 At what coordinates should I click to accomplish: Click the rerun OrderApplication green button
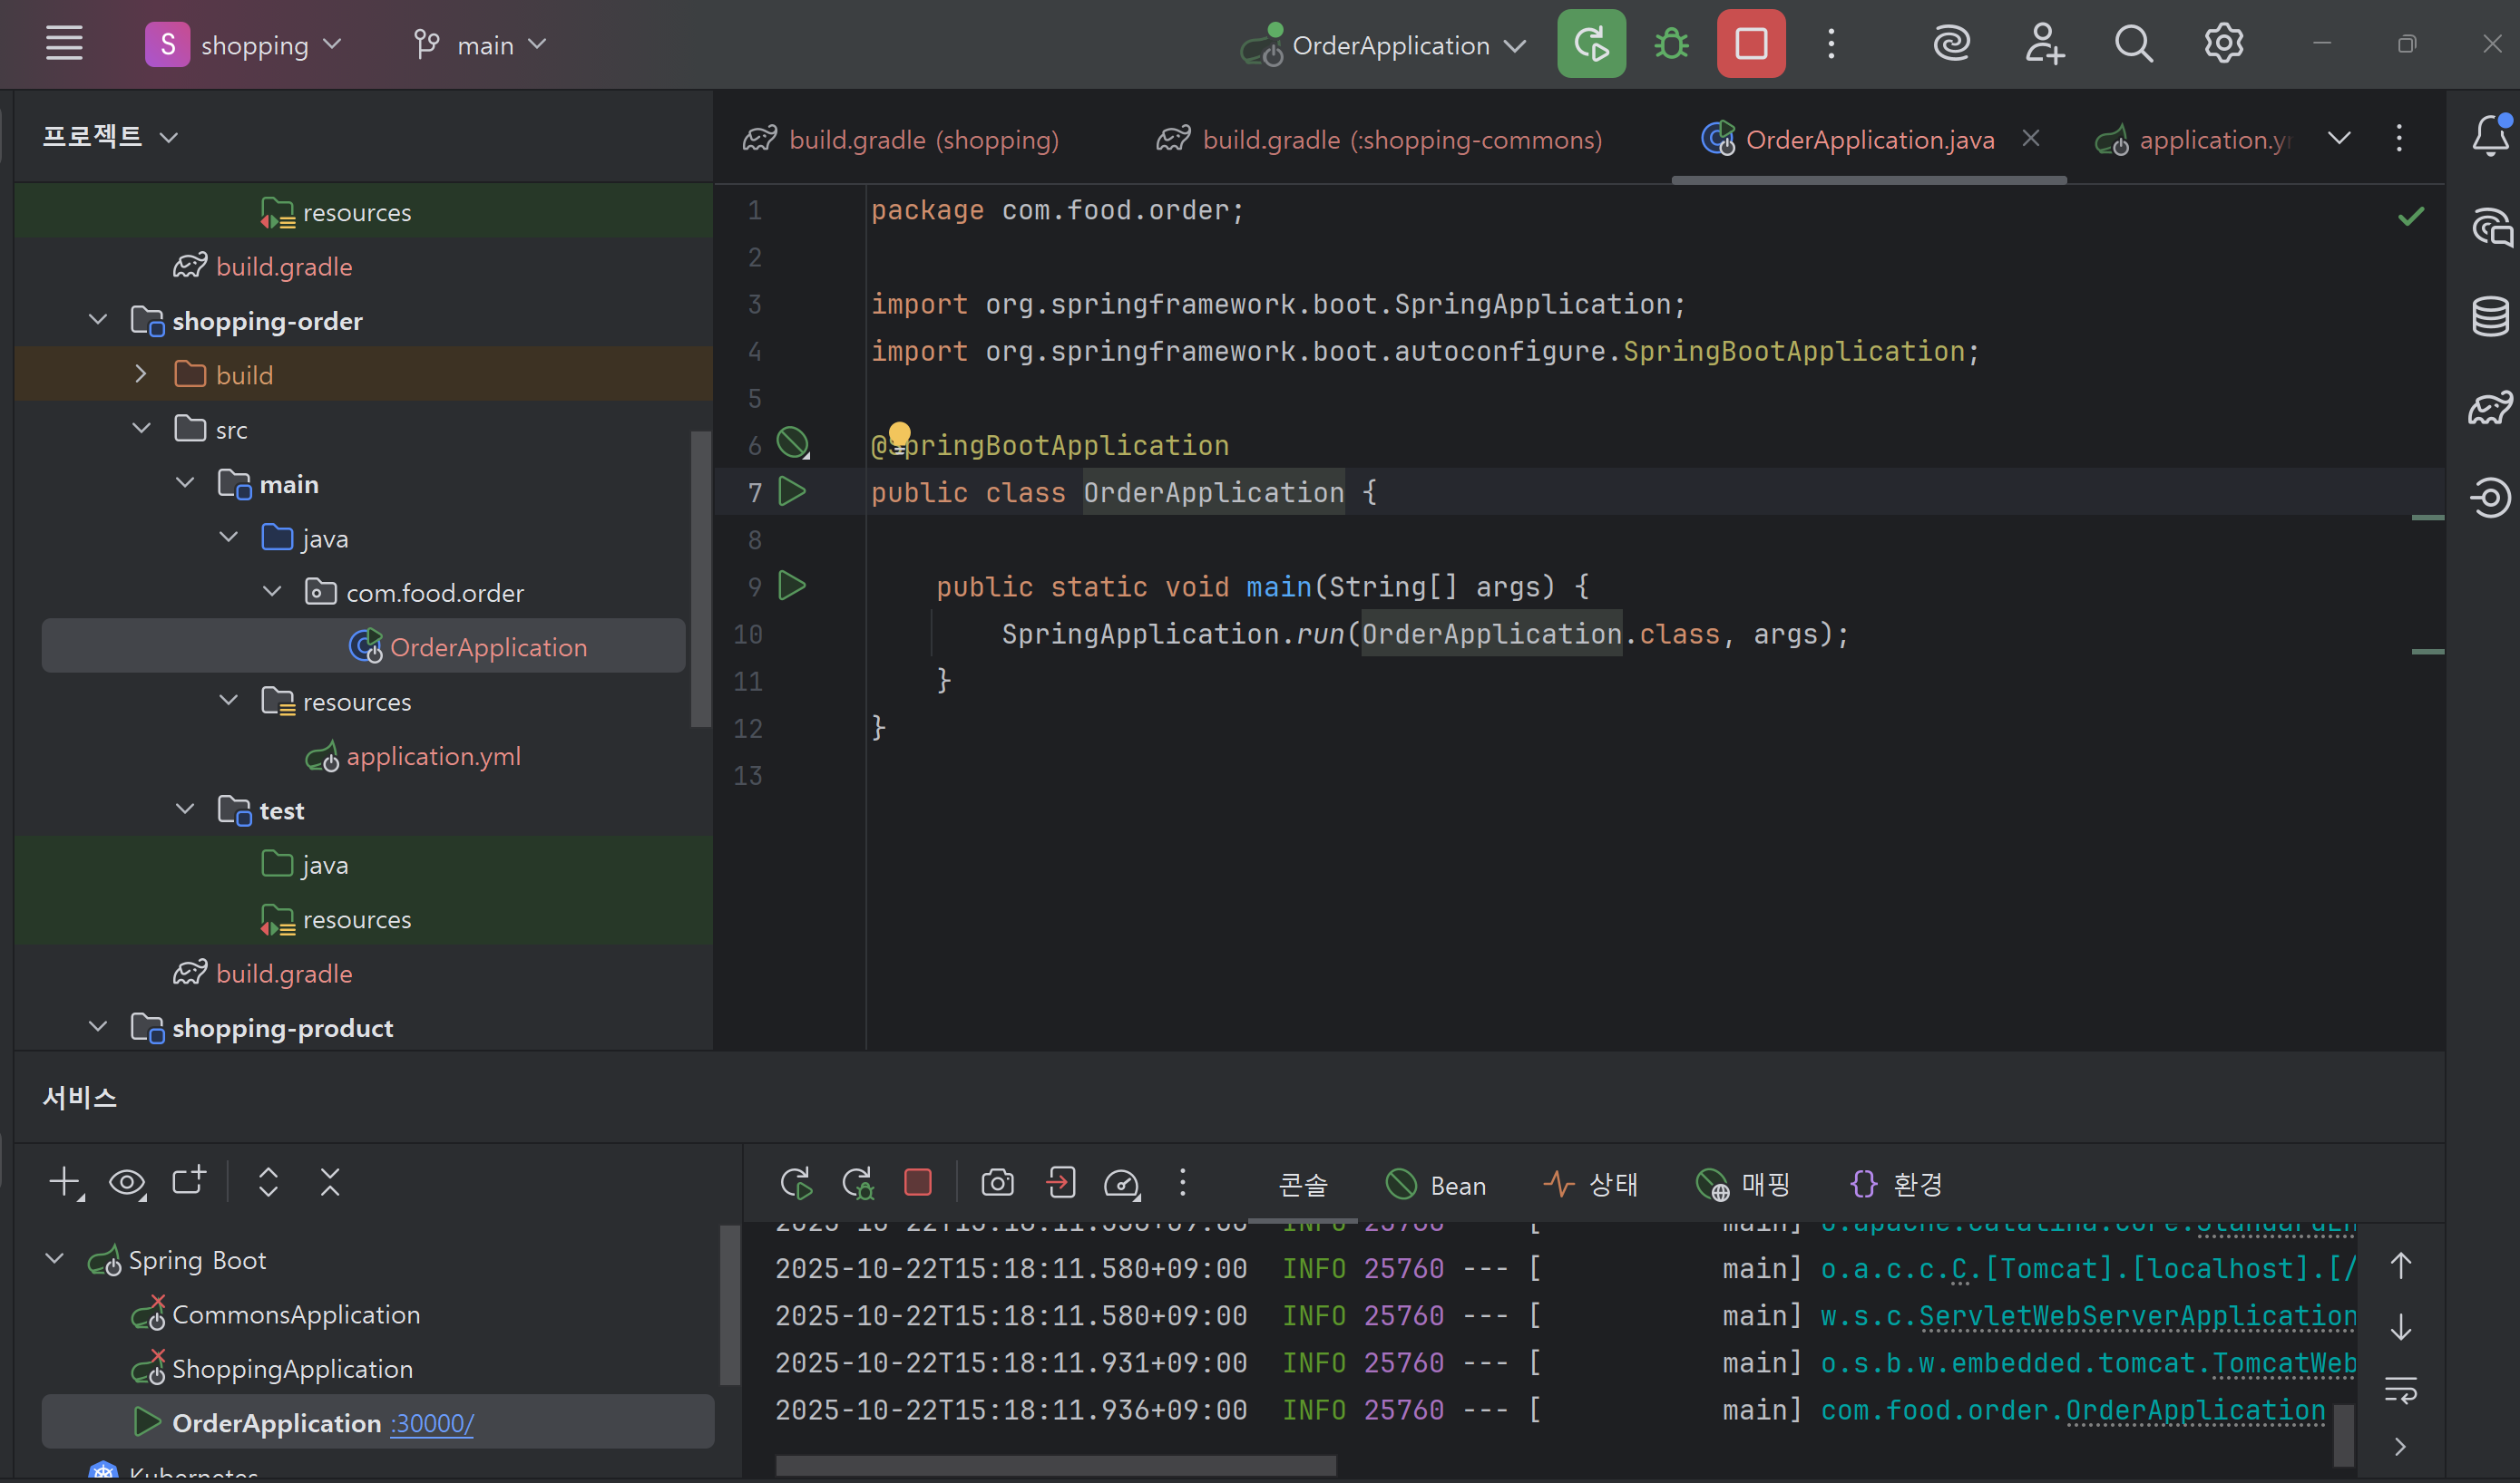[1590, 44]
